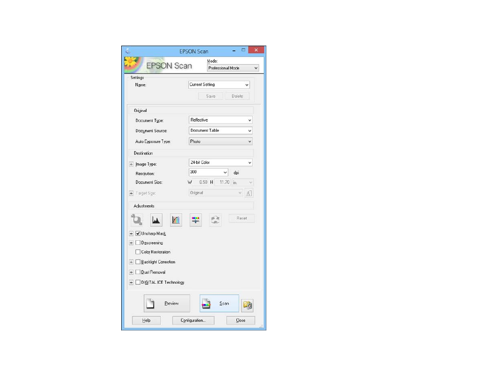Enable the DIGITAL ICE Technology checkbox
The height and width of the screenshot is (374, 484).
pos(138,282)
